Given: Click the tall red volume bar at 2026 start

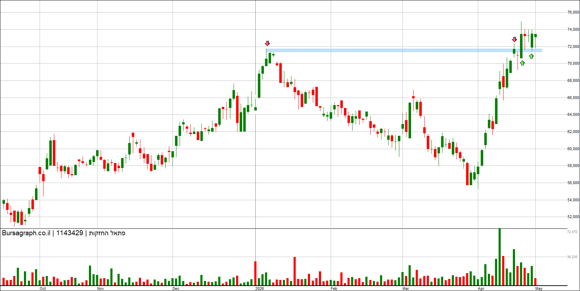Looking at the screenshot, I should (x=255, y=273).
